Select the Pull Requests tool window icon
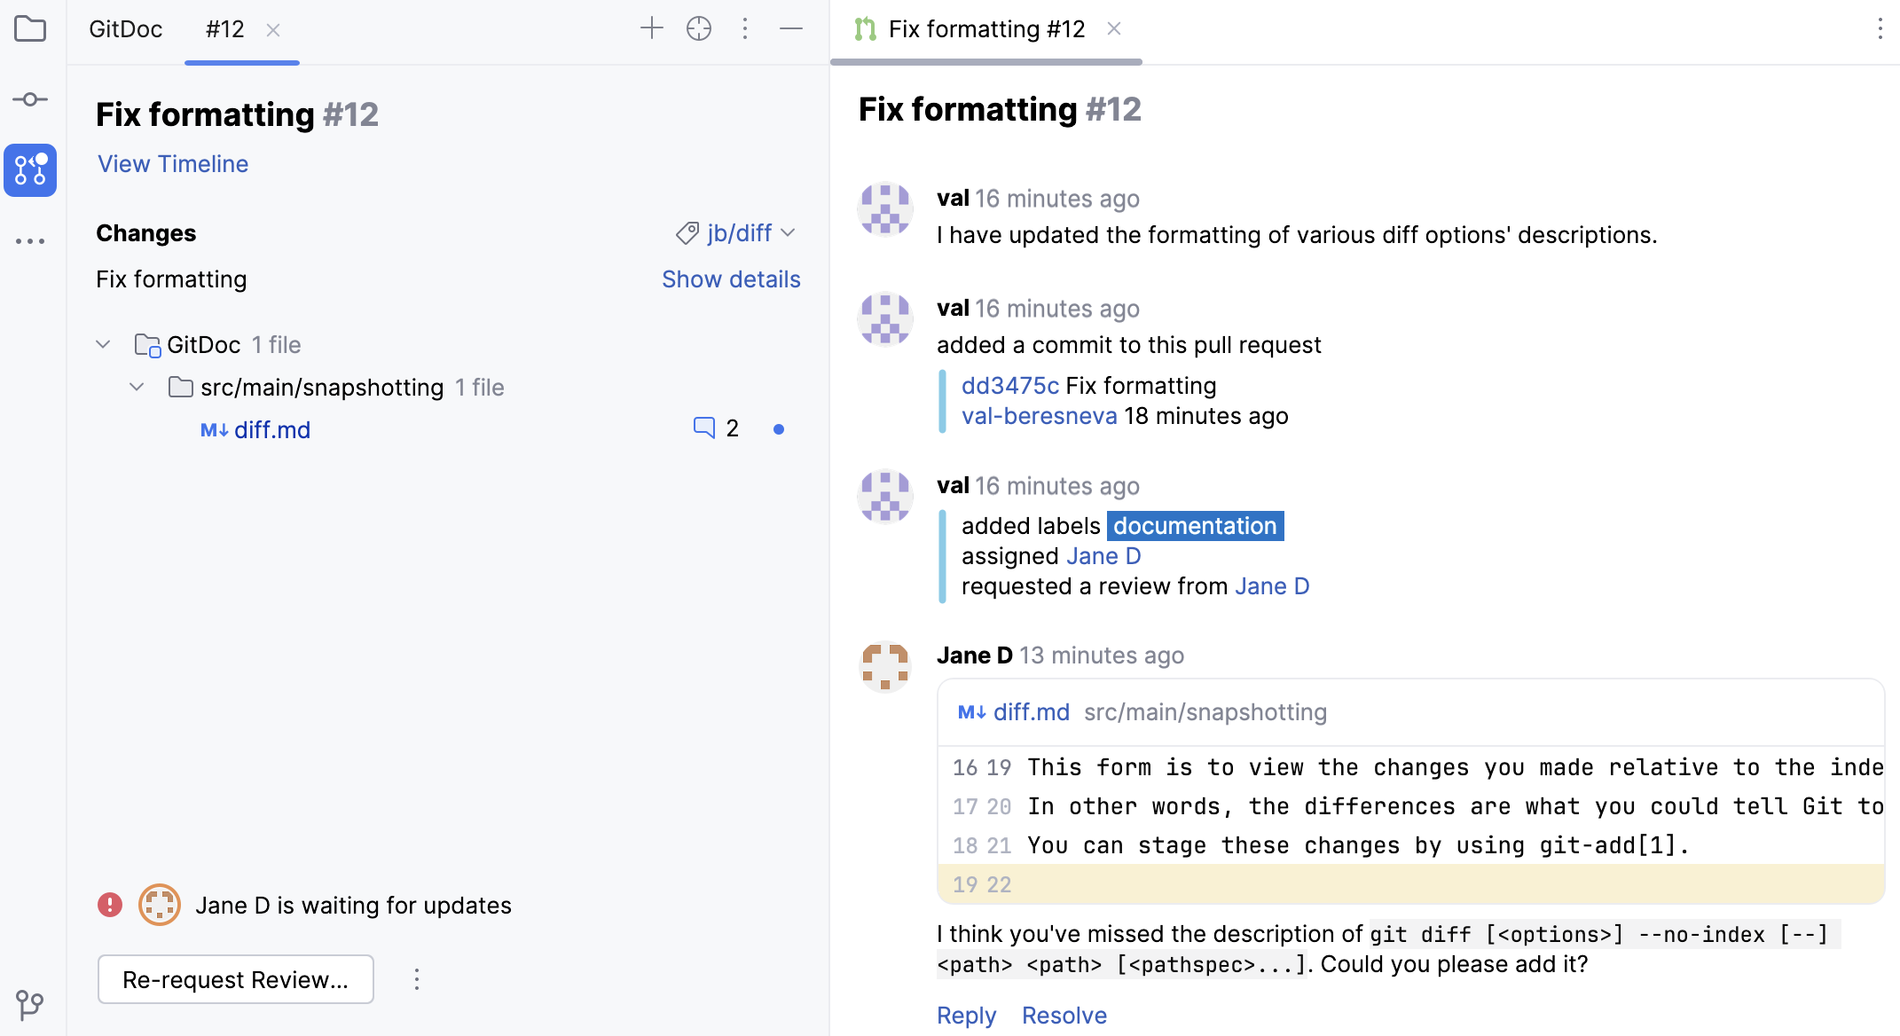Viewport: 1900px width, 1036px height. 30,170
